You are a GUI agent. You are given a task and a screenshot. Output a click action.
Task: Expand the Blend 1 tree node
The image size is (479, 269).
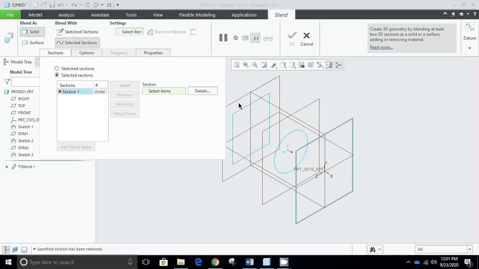7,167
